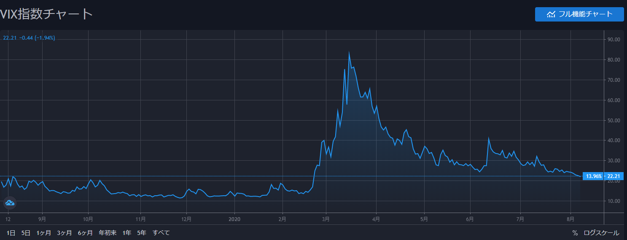
Task: Click the 22.21 −0.44 (−1.94%) quote text
Action: click(29, 38)
